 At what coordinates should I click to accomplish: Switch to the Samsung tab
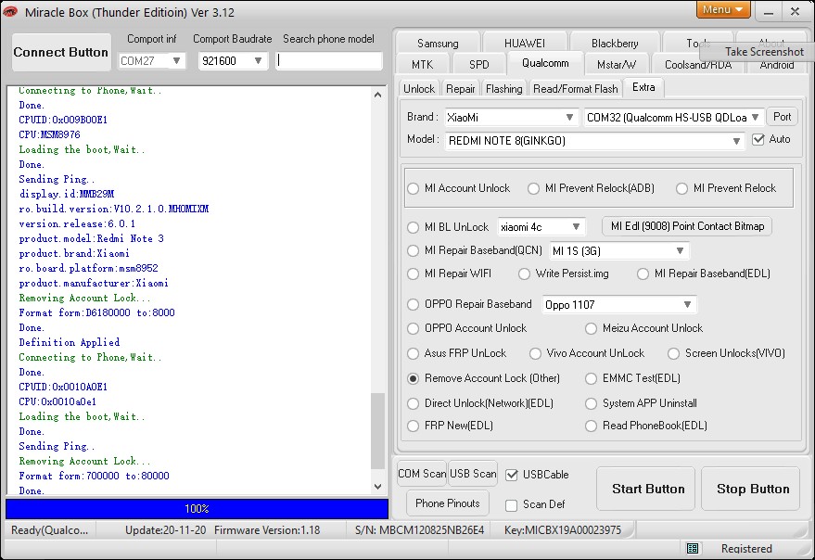click(438, 44)
